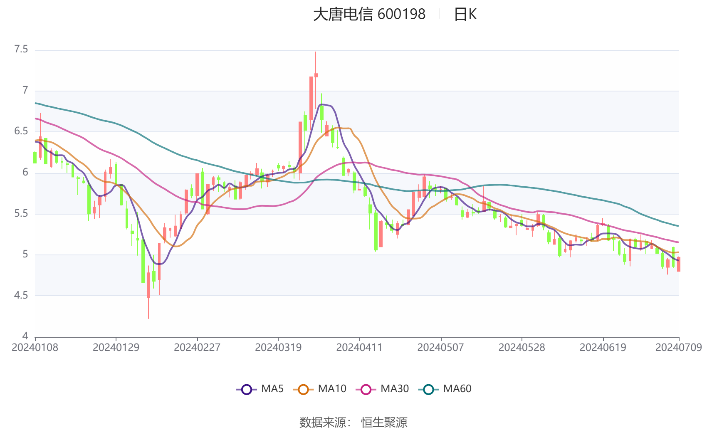Click x-axis date label 20240528
This screenshot has width=707, height=430.
coord(522,347)
